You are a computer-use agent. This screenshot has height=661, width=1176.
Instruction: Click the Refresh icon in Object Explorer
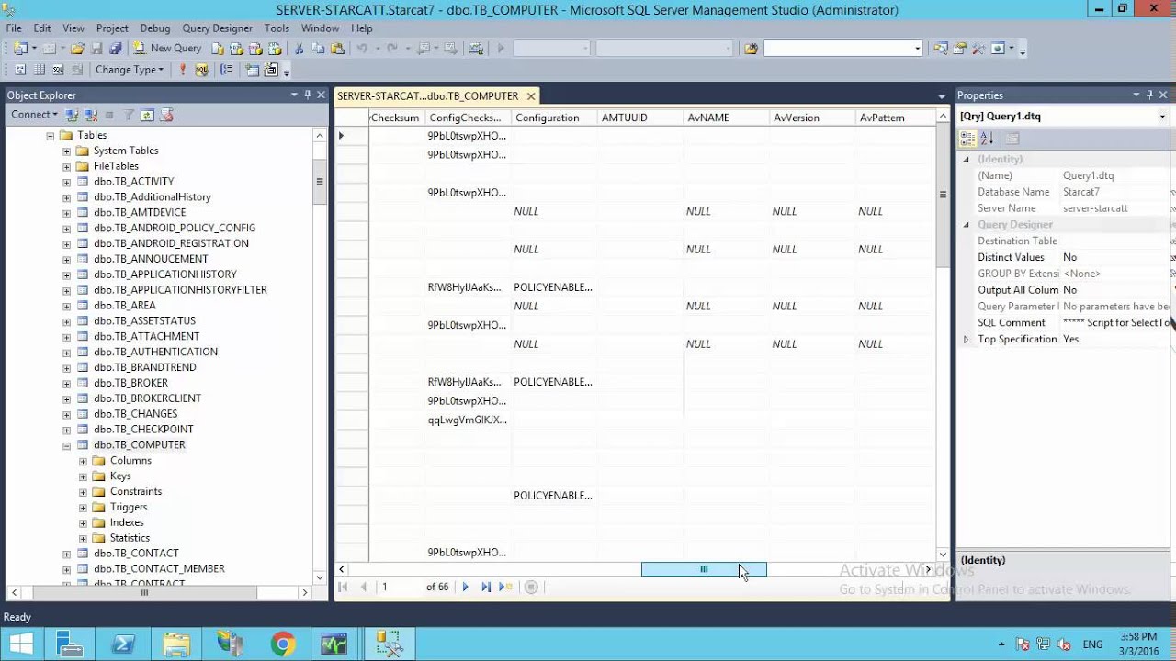pyautogui.click(x=147, y=115)
